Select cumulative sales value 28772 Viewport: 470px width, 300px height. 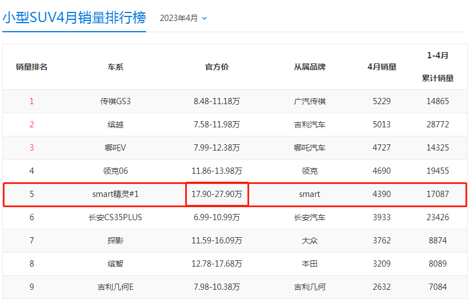(438, 125)
